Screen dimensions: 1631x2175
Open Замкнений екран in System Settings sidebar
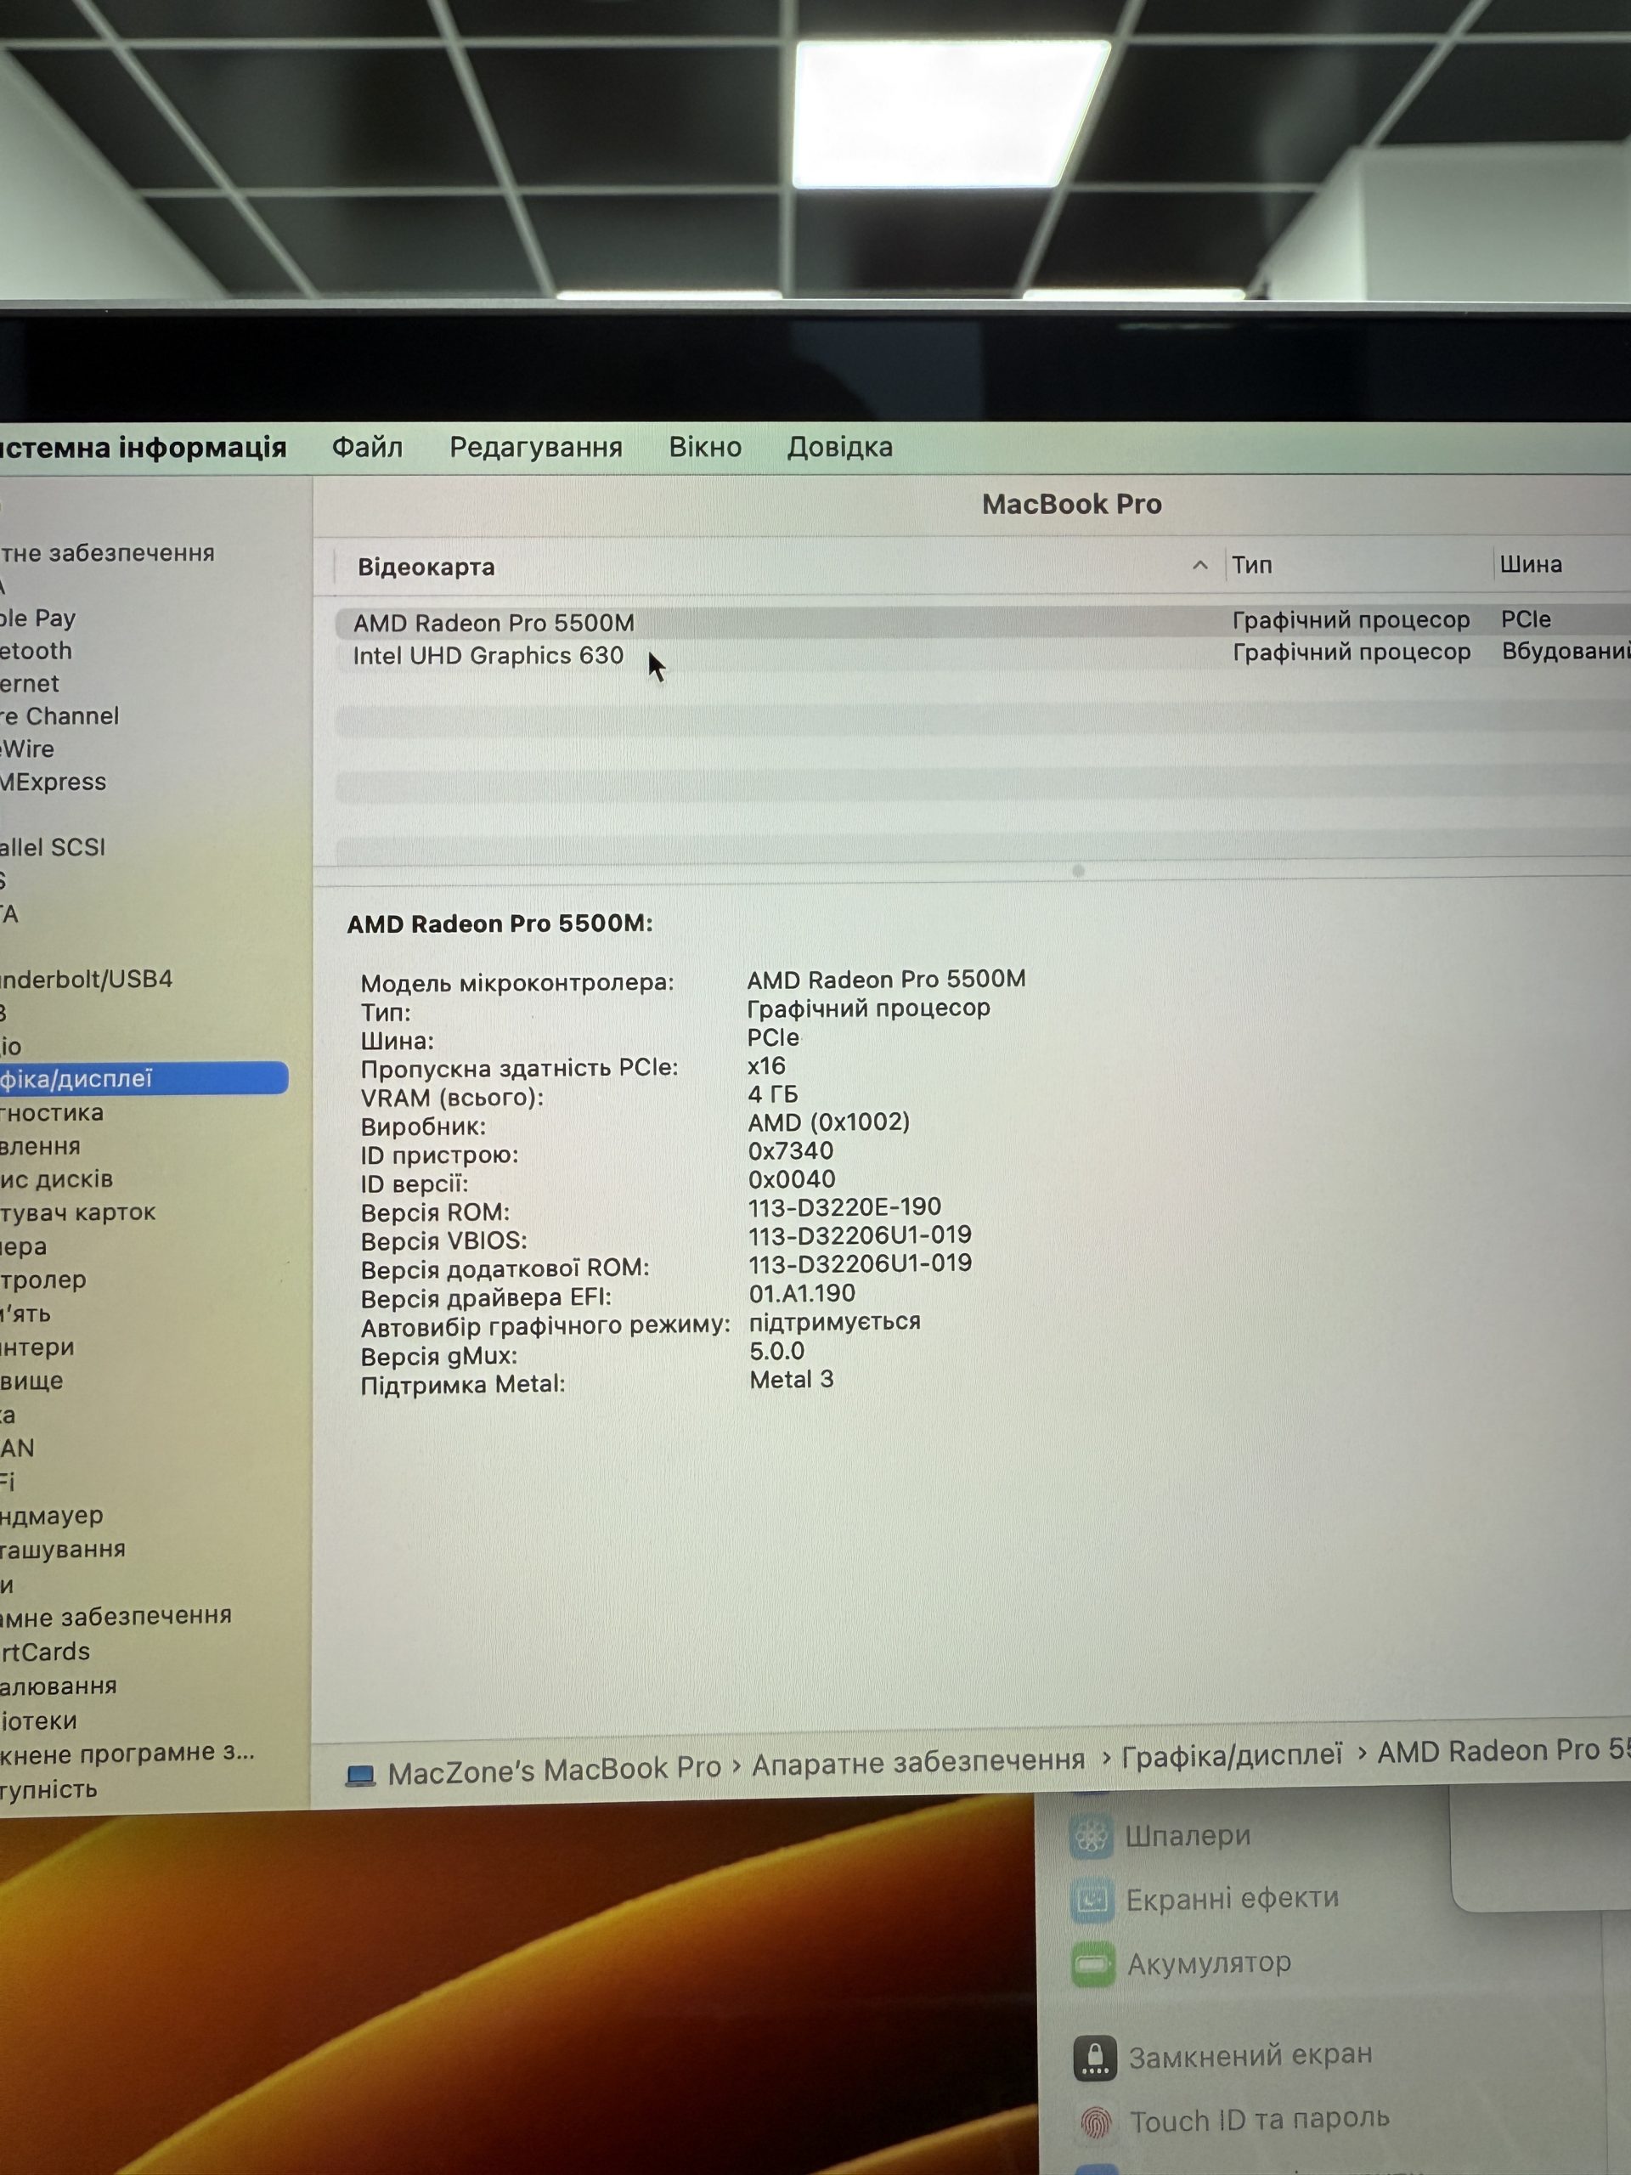click(x=1250, y=2055)
